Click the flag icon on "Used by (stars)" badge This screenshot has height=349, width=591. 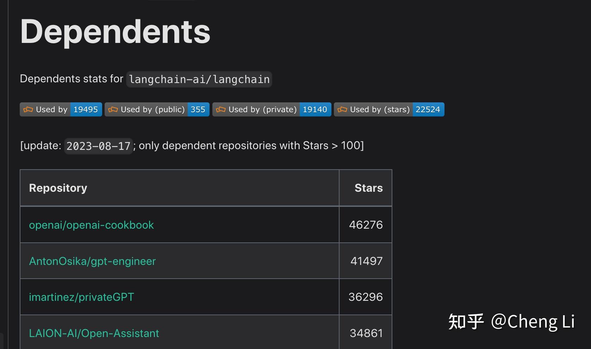coord(342,109)
